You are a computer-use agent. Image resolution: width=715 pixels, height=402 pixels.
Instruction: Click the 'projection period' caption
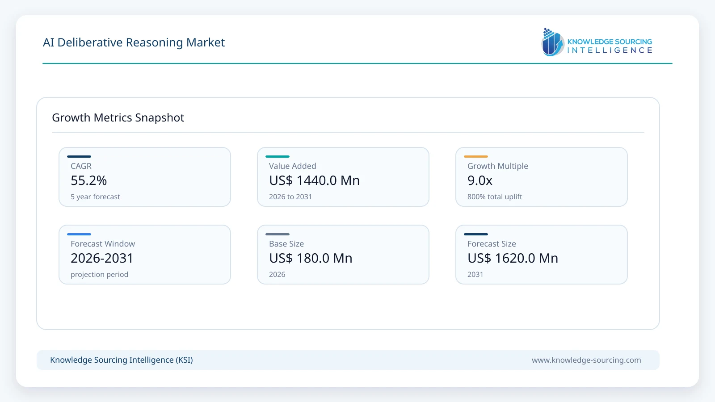(99, 275)
